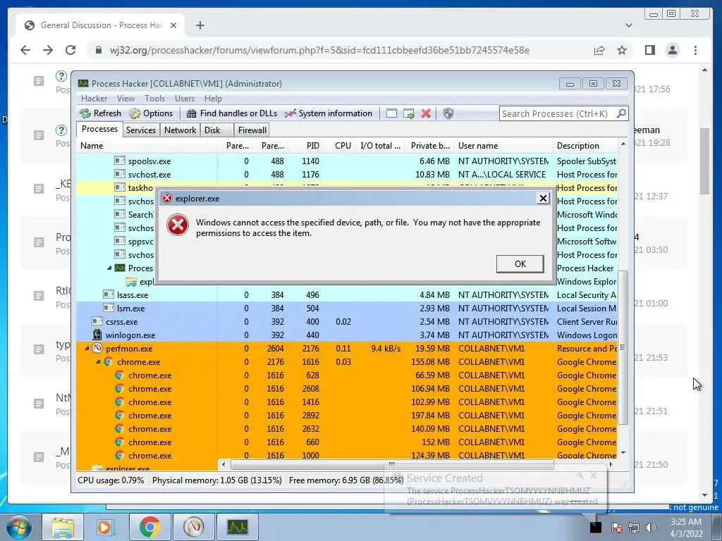Sort by the PID column header
722x541 pixels.
[305, 145]
